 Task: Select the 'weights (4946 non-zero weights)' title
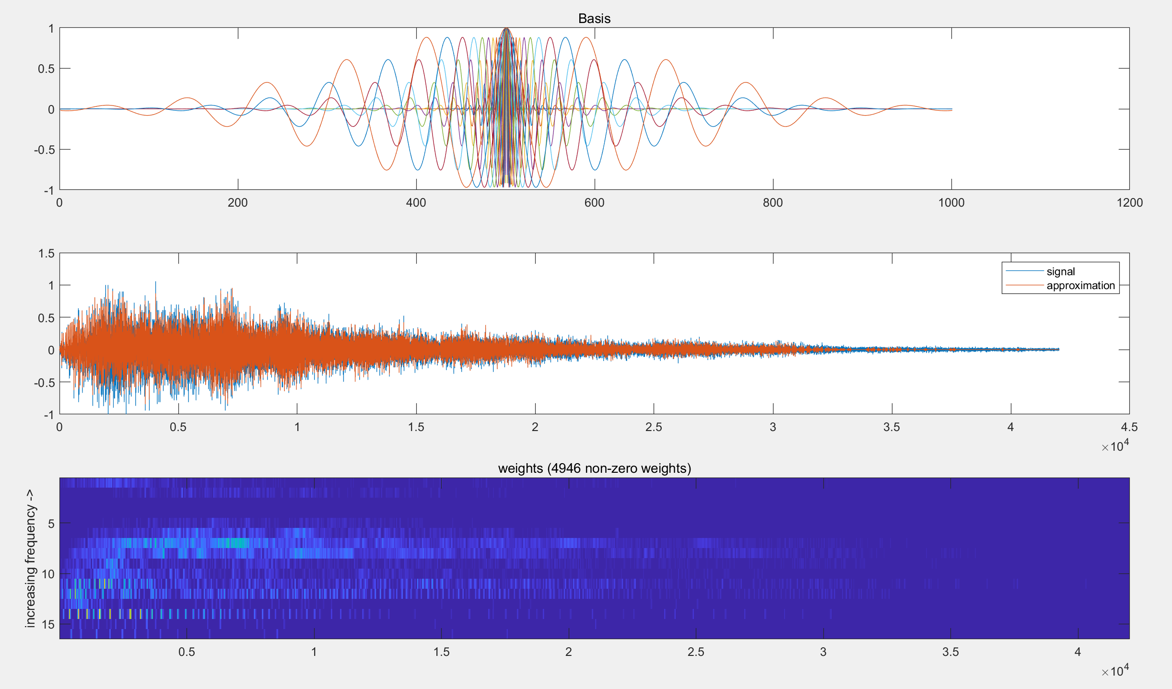click(x=595, y=468)
